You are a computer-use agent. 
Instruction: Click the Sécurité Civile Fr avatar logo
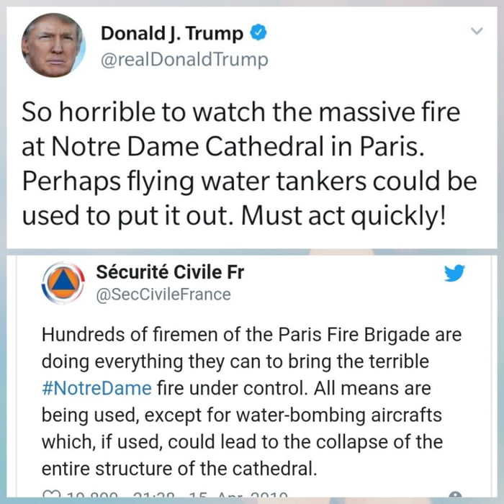pos(63,283)
